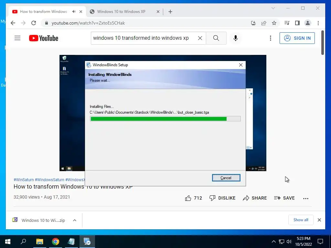Open File Explorer from taskbar
This screenshot has height=248, width=331.
(39, 242)
